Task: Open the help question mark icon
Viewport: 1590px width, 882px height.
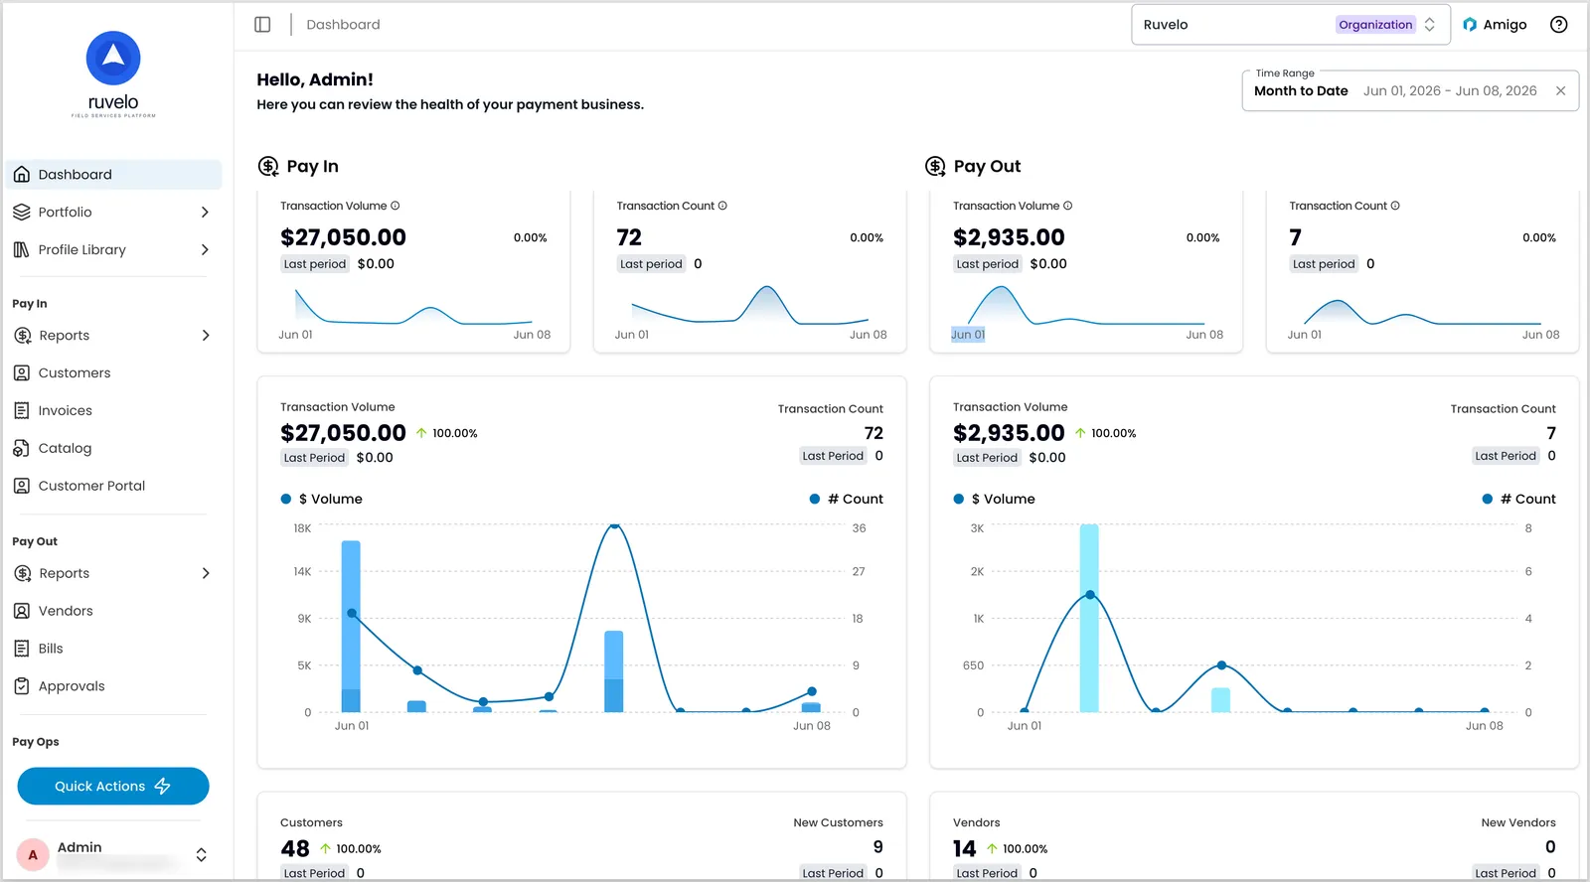Action: tap(1559, 25)
